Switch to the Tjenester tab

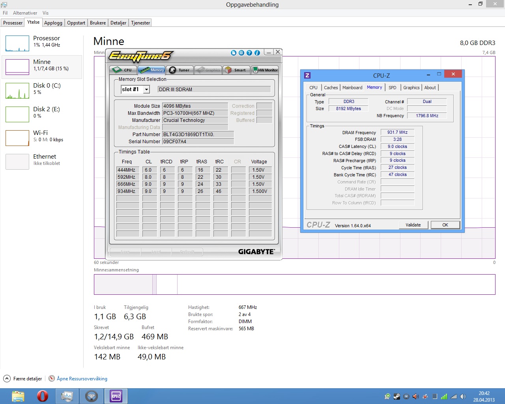(x=140, y=23)
